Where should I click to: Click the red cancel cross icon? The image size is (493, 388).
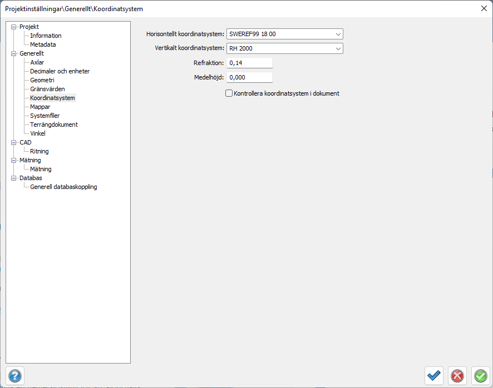(457, 376)
